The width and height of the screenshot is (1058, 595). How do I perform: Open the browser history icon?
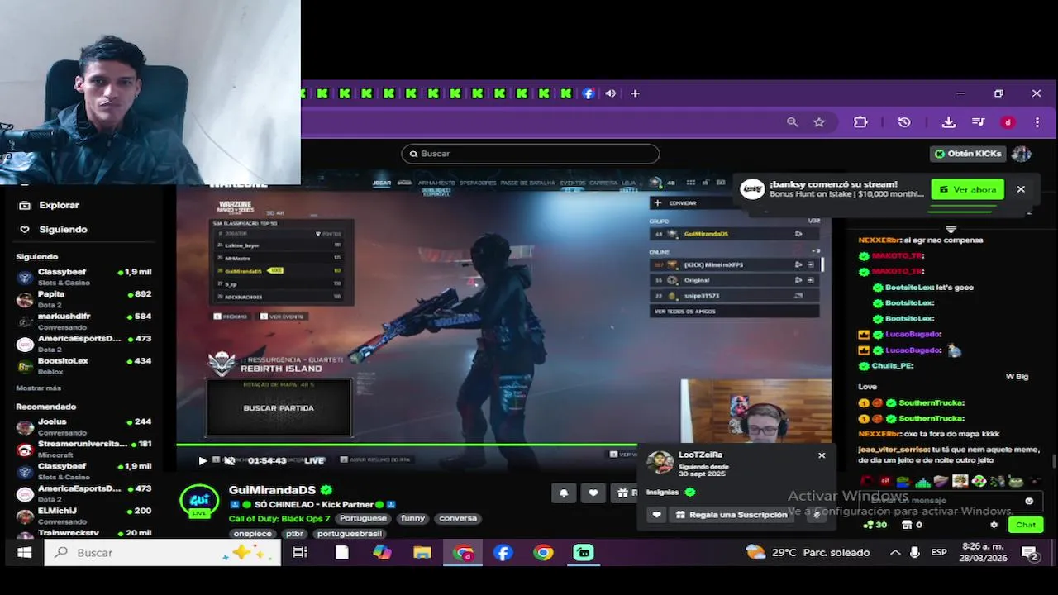pos(904,122)
